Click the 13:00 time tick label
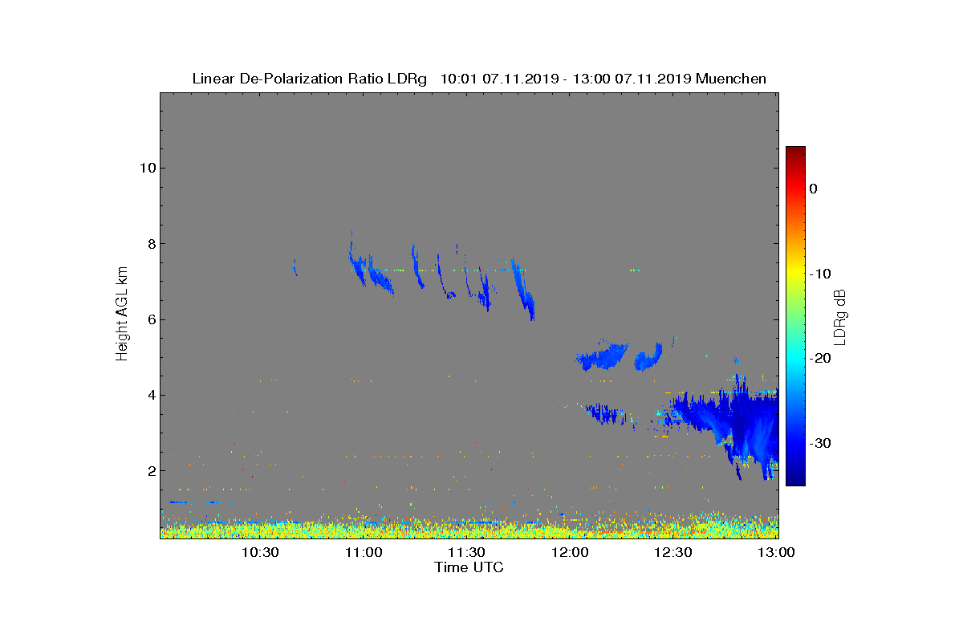This screenshot has height=642, width=963. (x=775, y=552)
